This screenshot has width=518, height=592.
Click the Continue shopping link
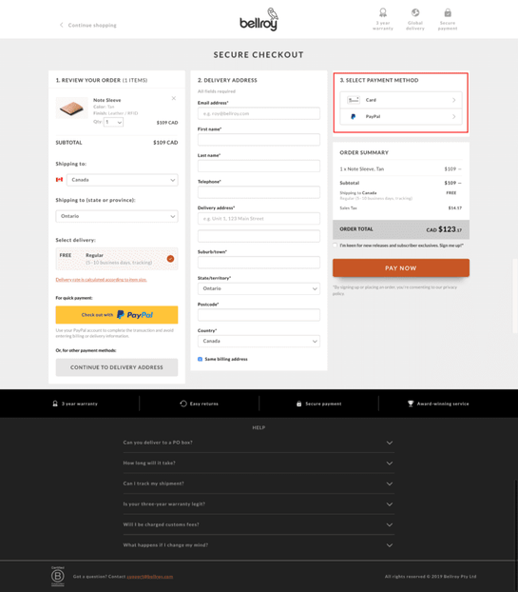click(92, 25)
